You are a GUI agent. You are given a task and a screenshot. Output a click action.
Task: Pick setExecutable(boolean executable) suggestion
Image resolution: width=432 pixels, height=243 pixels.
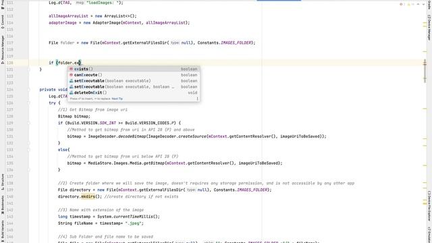[134, 81]
